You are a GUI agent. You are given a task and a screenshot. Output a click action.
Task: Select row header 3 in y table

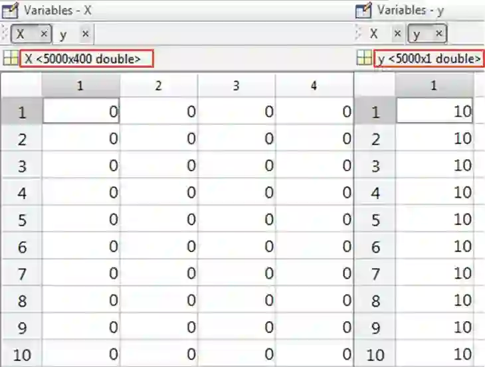point(375,165)
